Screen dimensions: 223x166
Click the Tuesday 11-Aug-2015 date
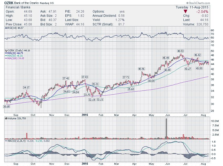click(192, 7)
